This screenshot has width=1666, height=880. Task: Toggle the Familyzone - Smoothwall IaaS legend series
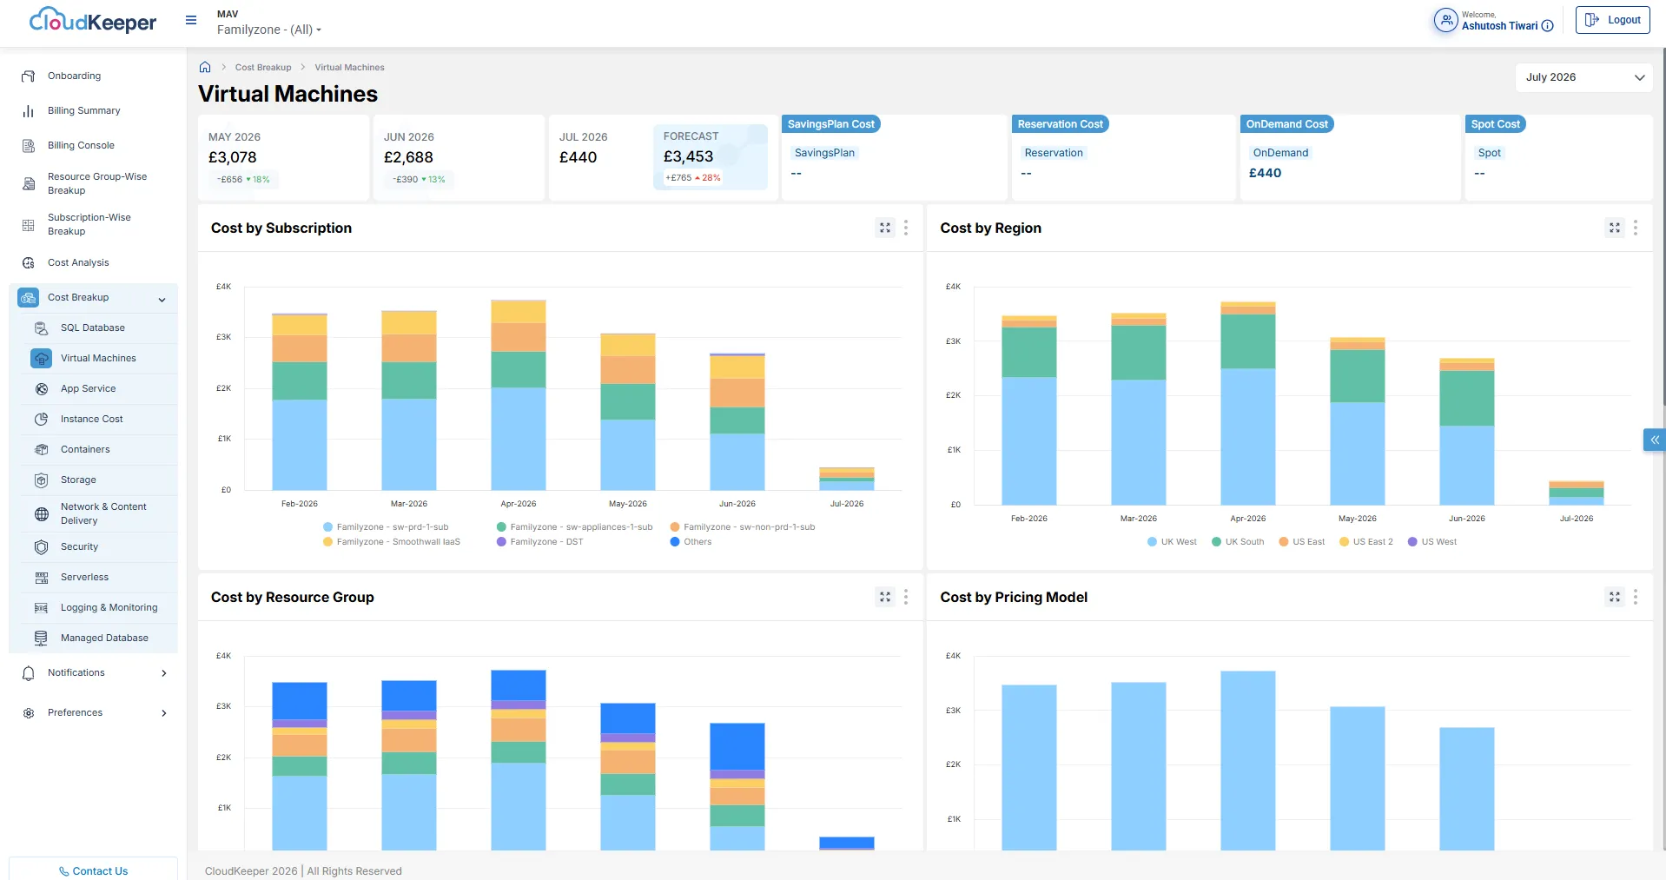(x=392, y=542)
